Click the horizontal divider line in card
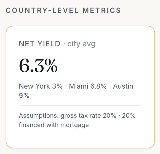Image resolution: width=160 pixels, height=154 pixels. pyautogui.click(x=80, y=105)
